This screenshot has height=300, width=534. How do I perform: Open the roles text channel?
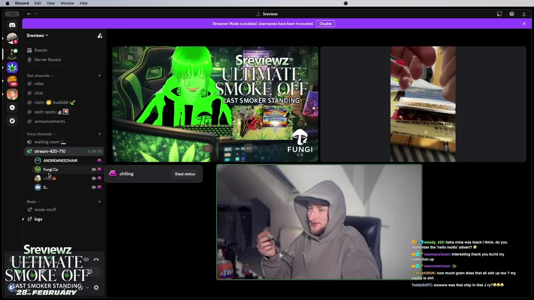click(64, 84)
